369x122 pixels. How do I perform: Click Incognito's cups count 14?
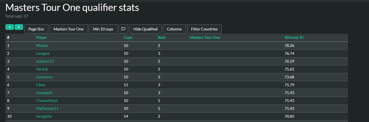click(x=126, y=116)
